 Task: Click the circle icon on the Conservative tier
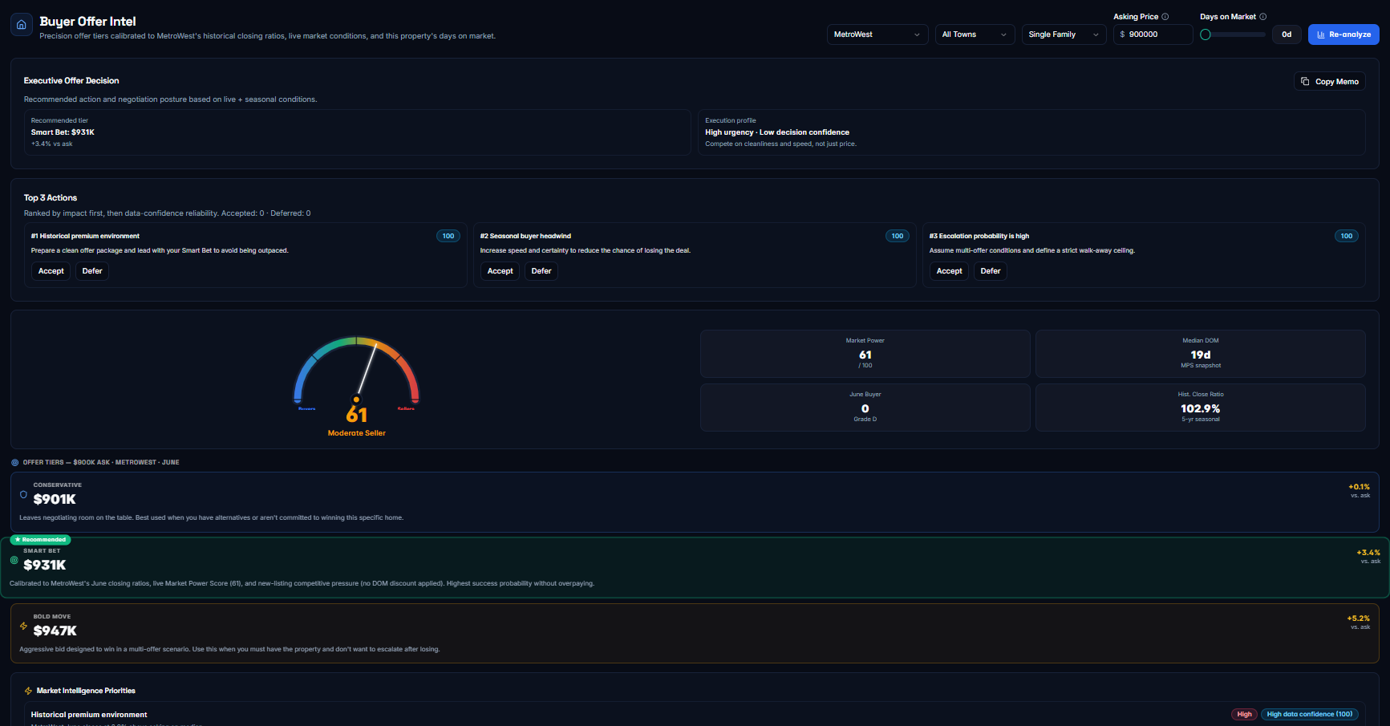tap(23, 494)
